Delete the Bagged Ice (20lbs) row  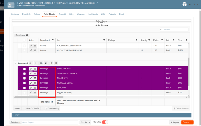(x=35, y=92)
